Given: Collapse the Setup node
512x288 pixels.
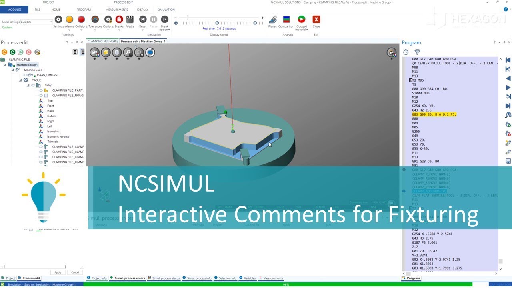Looking at the screenshot, I should [28, 85].
